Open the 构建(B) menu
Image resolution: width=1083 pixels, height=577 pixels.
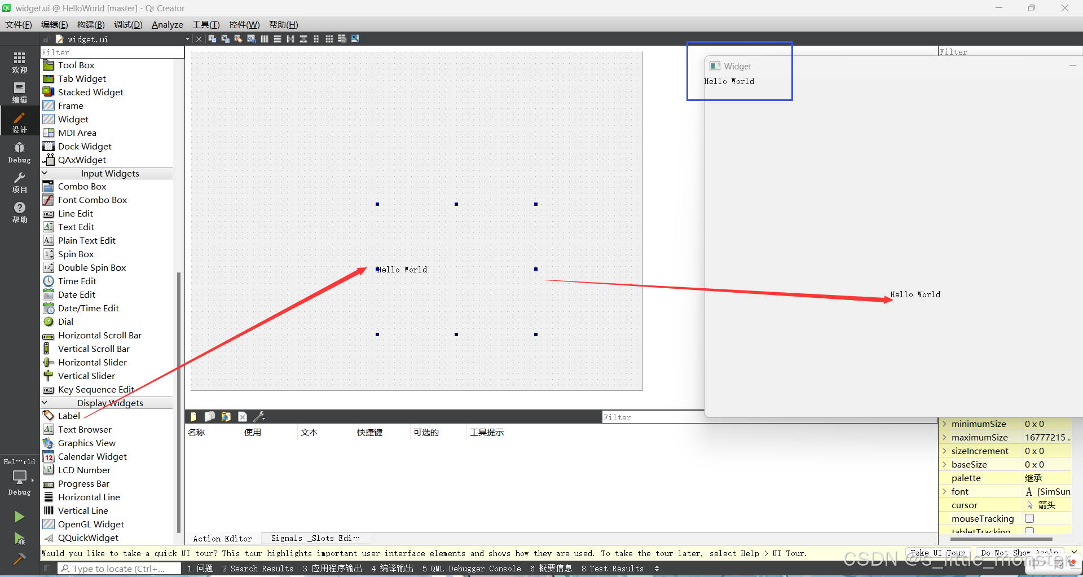91,24
